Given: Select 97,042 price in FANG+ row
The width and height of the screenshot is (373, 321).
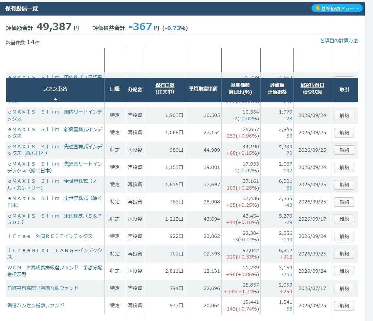Looking at the screenshot, I should [x=251, y=250].
